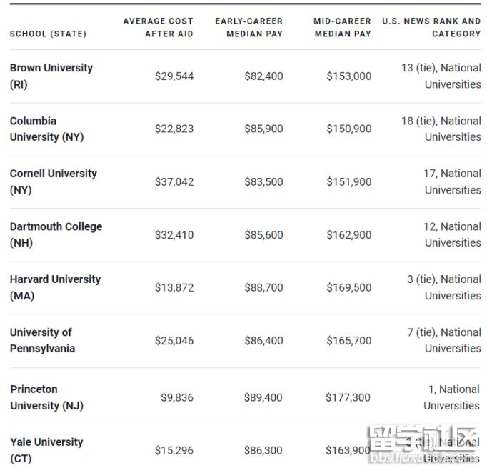The height and width of the screenshot is (473, 487).
Task: Click Harvard's $88,700 early-career pay value
Action: pos(263,287)
